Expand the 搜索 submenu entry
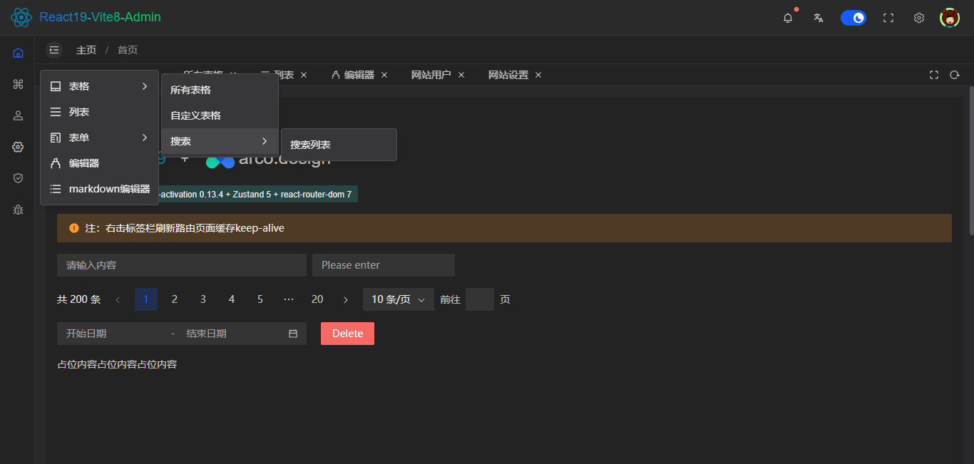Image resolution: width=974 pixels, height=464 pixels. 220,141
